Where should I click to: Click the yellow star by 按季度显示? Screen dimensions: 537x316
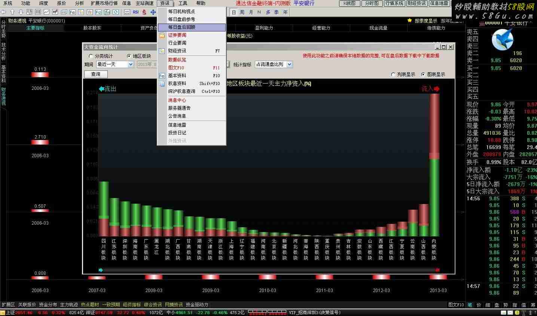410,21
